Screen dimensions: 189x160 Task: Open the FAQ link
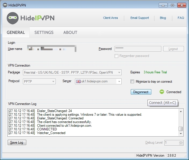coord(181,18)
